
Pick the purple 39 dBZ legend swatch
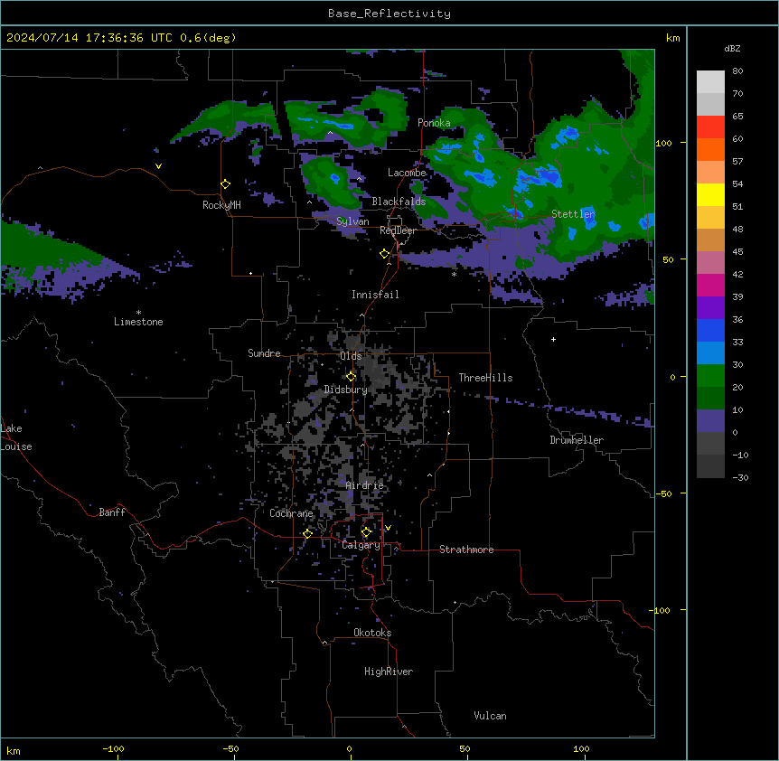coord(710,308)
